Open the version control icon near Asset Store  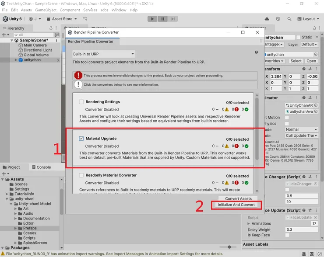pyautogui.click(x=85, y=19)
